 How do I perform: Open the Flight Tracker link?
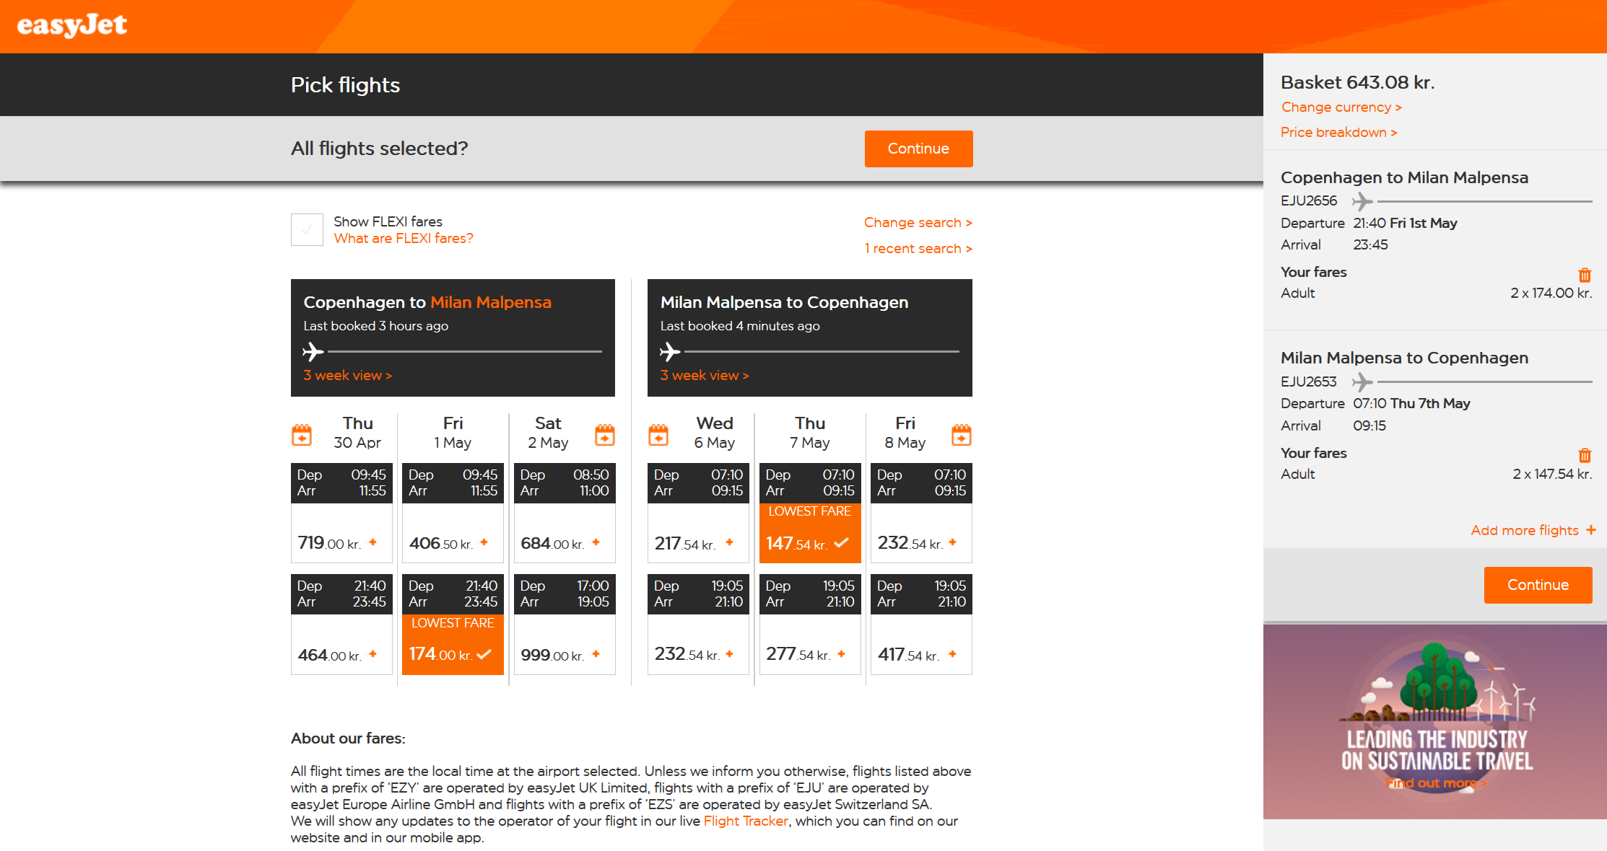(x=745, y=821)
